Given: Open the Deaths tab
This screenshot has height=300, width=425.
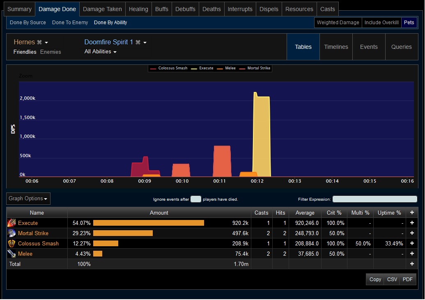Looking at the screenshot, I should click(212, 9).
